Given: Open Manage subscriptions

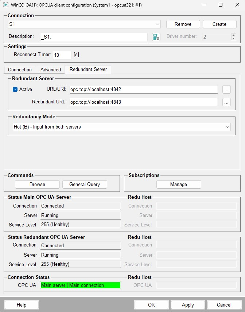Looking at the screenshot, I should point(179,185).
